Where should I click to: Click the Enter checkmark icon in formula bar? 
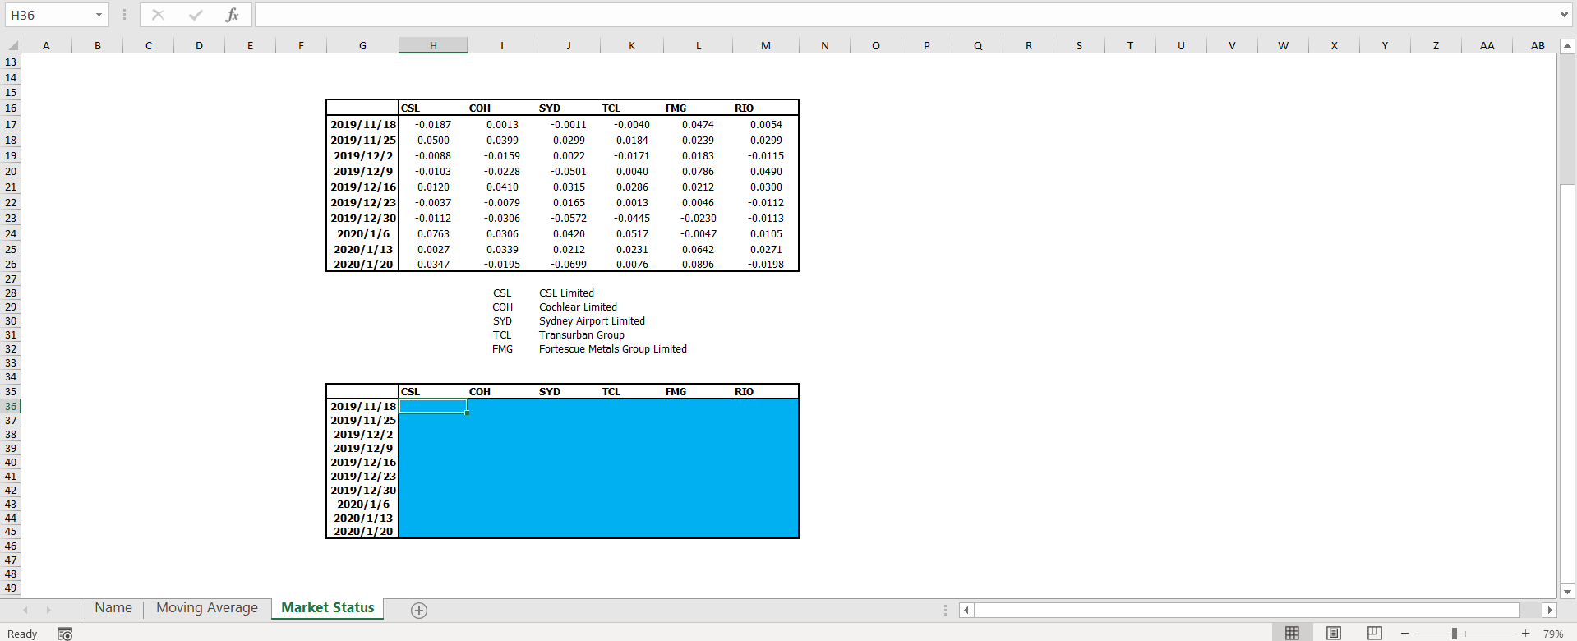[195, 15]
